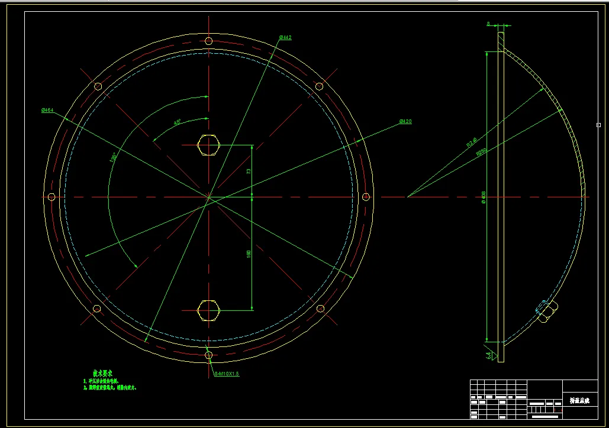This screenshot has height=428, width=609.
Task: Click the small square pickbox cursor marker
Action: [x=598, y=125]
